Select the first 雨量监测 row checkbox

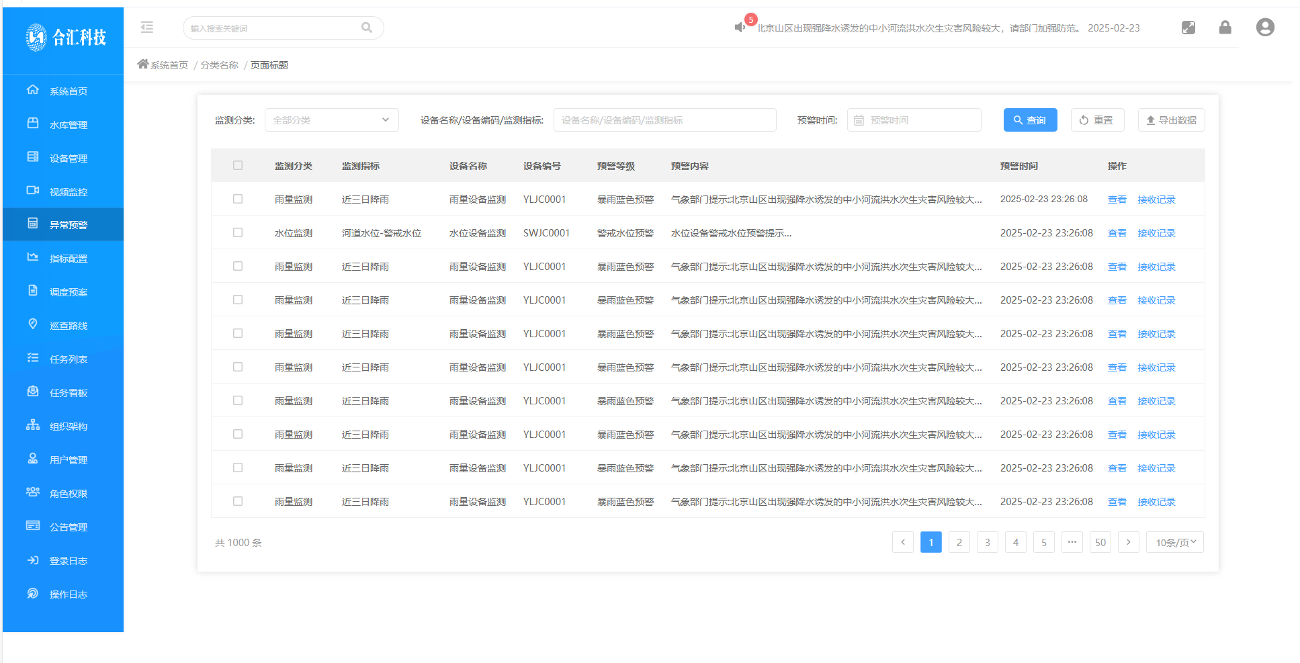click(237, 199)
